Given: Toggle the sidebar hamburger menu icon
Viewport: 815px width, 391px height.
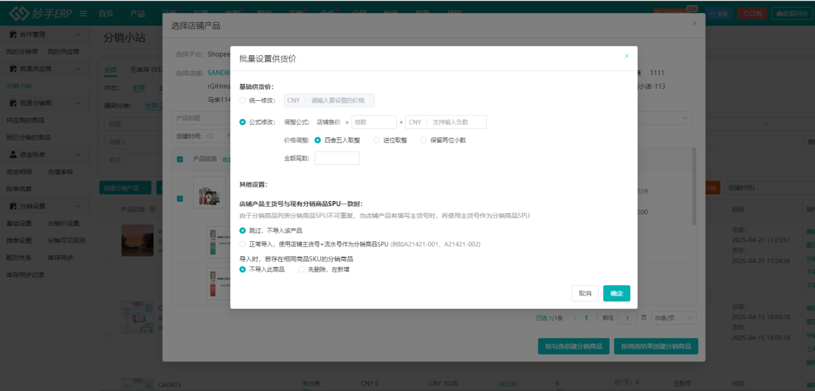Looking at the screenshot, I should tap(83, 13).
